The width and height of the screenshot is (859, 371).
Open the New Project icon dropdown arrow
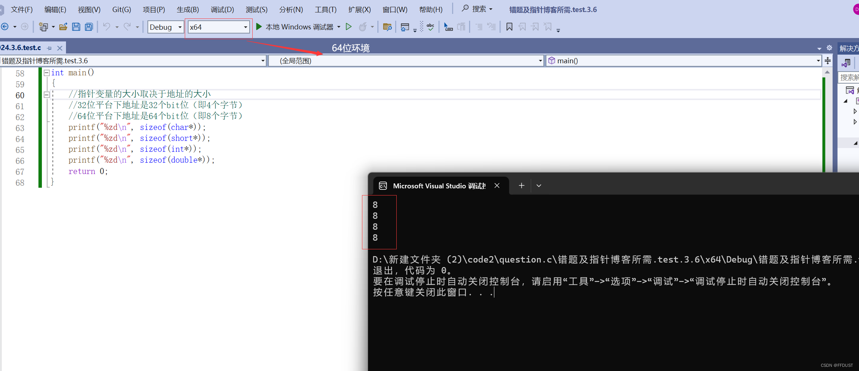tap(53, 27)
